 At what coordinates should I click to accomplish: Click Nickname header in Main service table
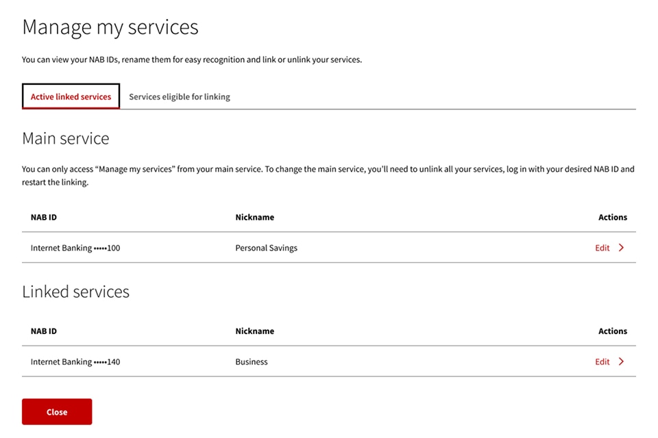point(254,217)
